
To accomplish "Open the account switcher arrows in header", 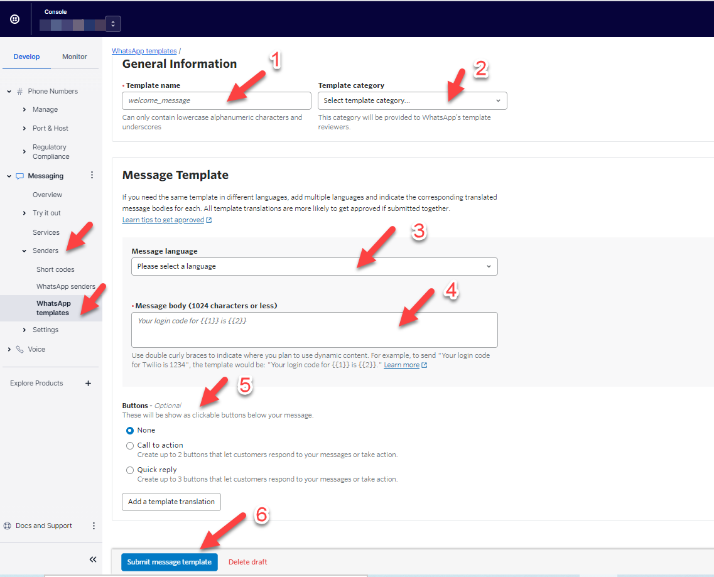I will pyautogui.click(x=113, y=24).
